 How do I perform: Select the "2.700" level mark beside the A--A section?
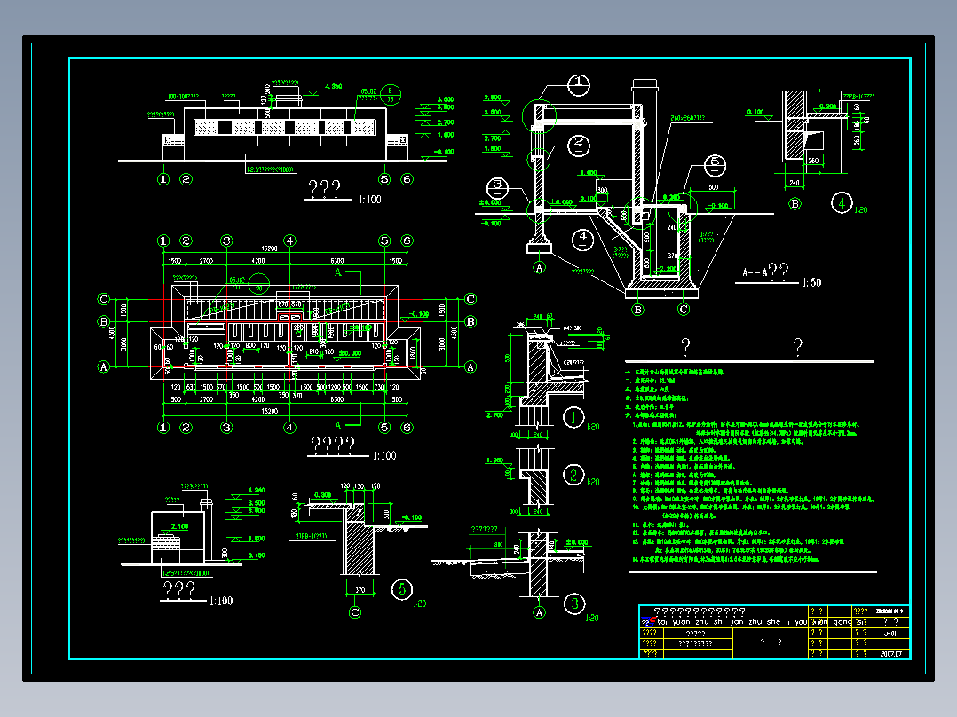coord(493,138)
